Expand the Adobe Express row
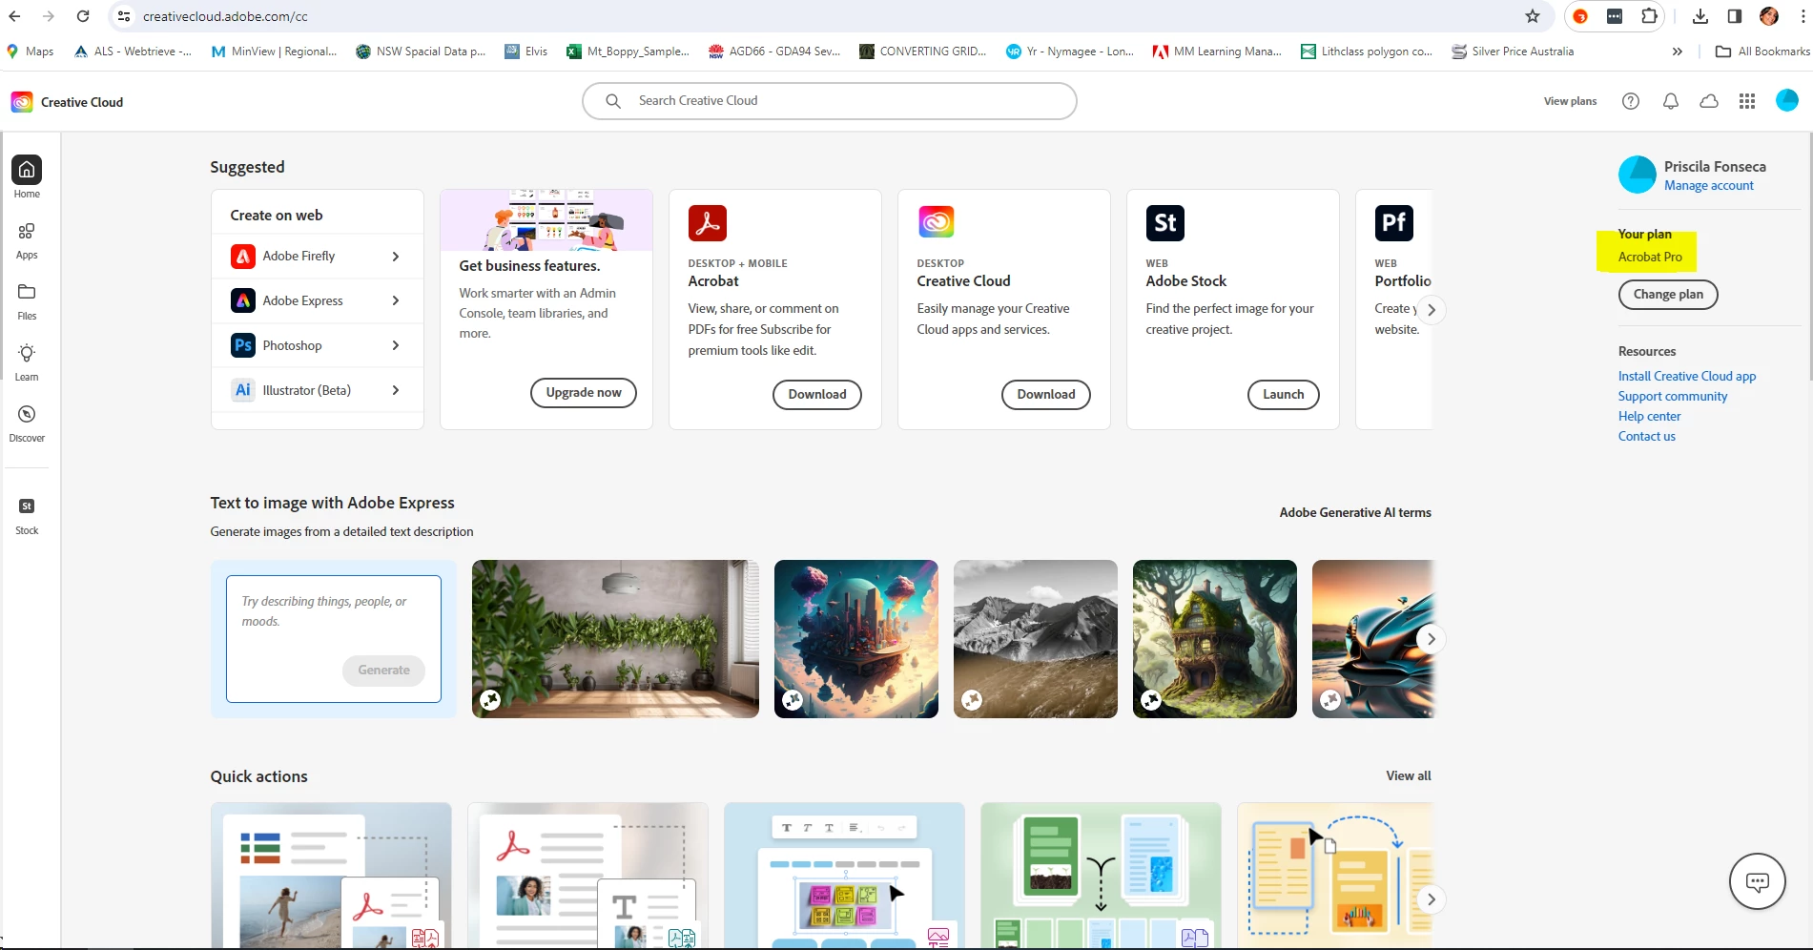The image size is (1813, 950). [x=317, y=301]
